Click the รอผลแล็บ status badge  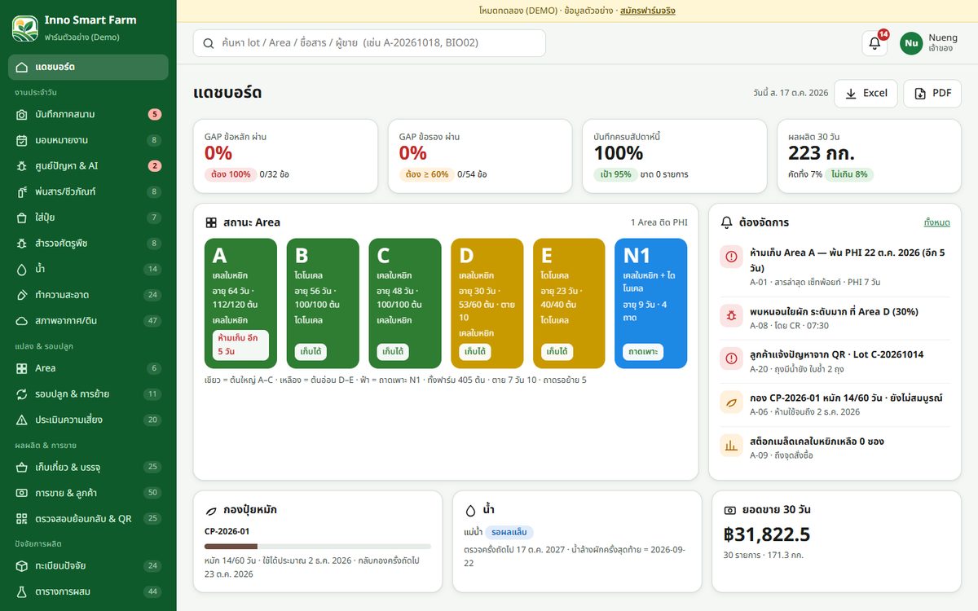[509, 532]
